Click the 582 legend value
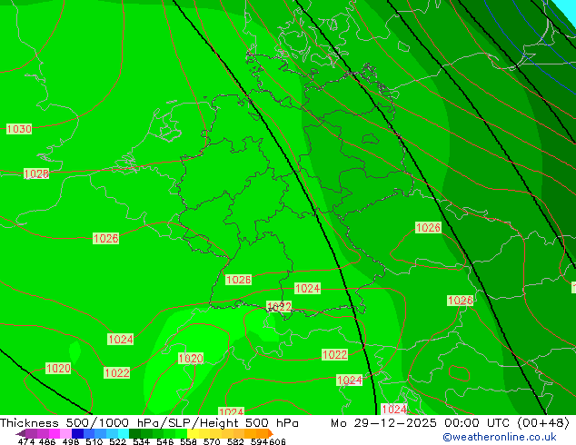This screenshot has height=445, width=576. click(235, 441)
